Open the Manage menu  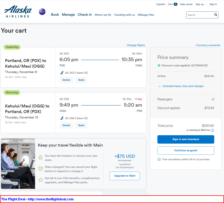click(x=68, y=15)
